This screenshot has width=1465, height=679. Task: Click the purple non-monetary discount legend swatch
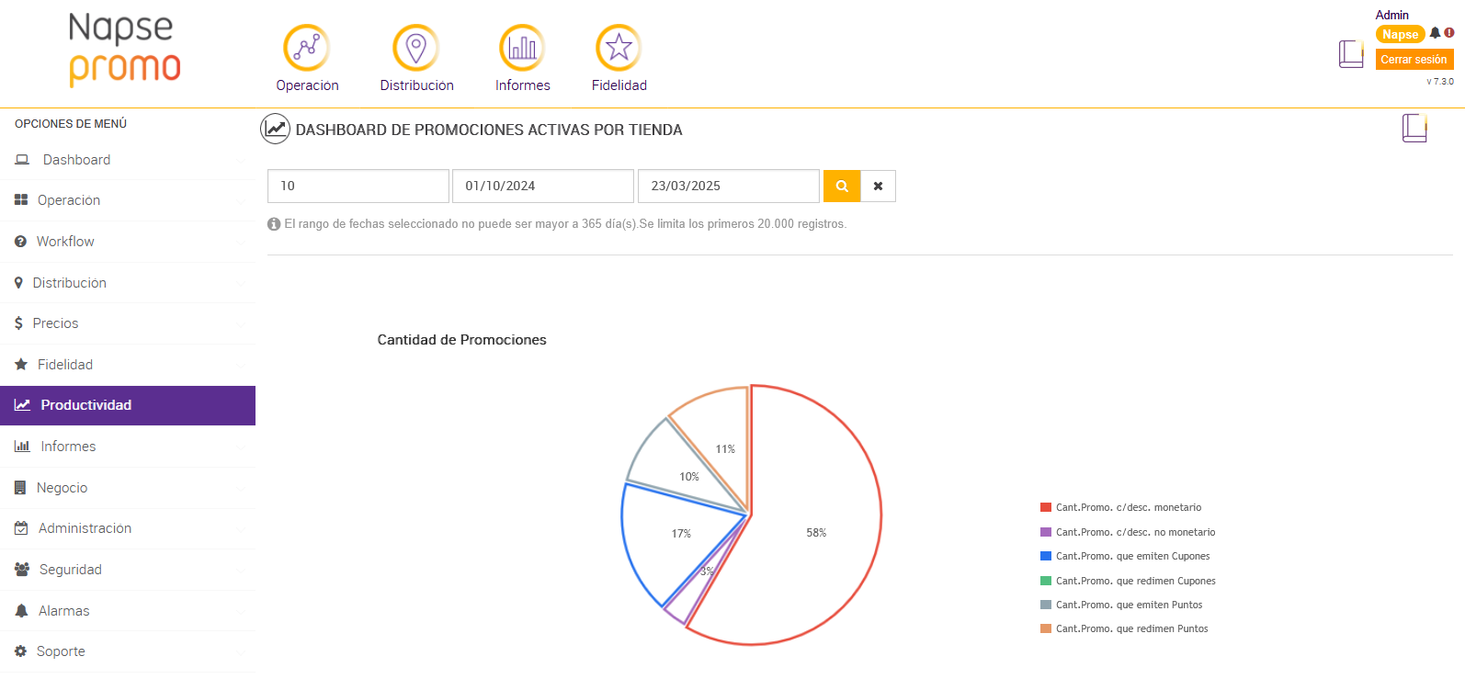(x=1046, y=532)
